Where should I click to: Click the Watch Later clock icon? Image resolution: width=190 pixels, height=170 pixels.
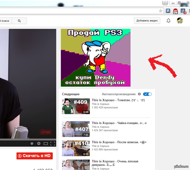(32, 144)
